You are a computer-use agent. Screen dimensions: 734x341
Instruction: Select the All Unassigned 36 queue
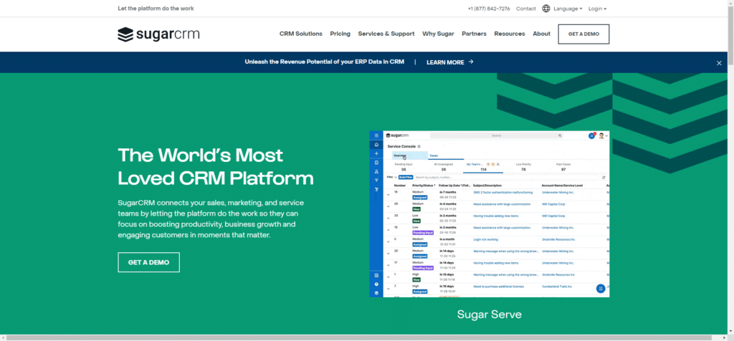[443, 167]
